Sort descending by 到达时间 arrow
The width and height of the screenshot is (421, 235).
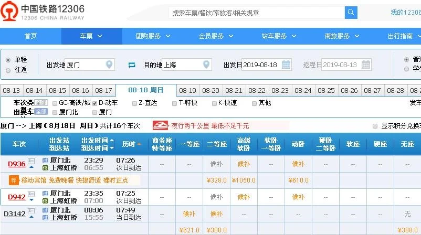click(112, 148)
